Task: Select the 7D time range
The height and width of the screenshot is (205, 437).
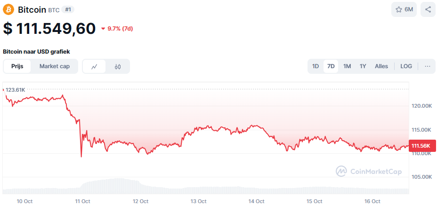Action: 331,66
